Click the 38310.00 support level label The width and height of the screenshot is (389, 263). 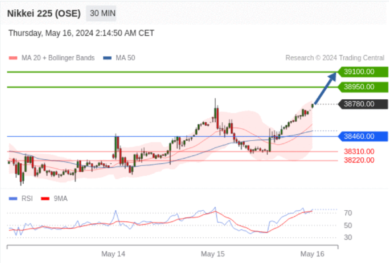359,151
